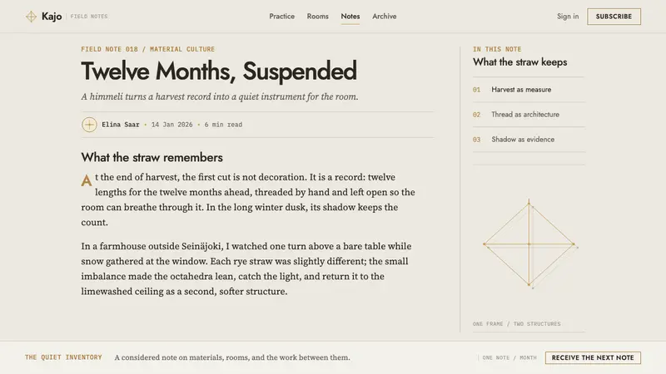Screen dimensions: 666x374
Task: Click the What the straw keeps heading
Action: [x=519, y=62]
